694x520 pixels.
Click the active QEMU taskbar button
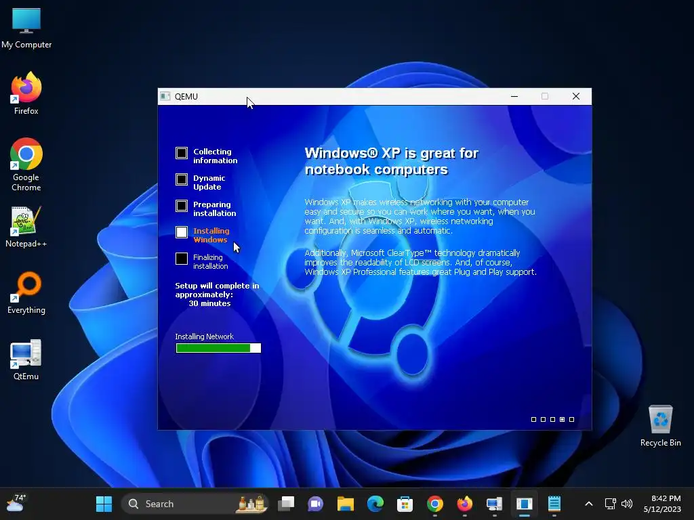[x=524, y=504]
